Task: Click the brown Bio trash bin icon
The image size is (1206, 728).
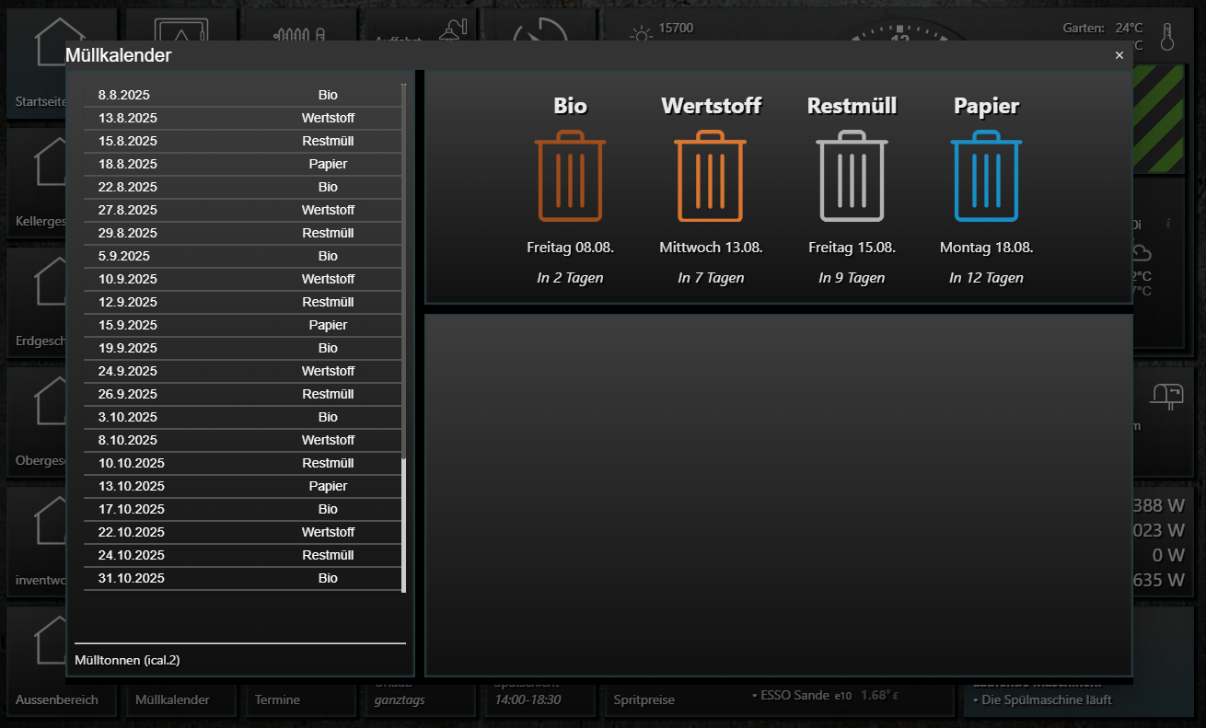Action: 570,176
